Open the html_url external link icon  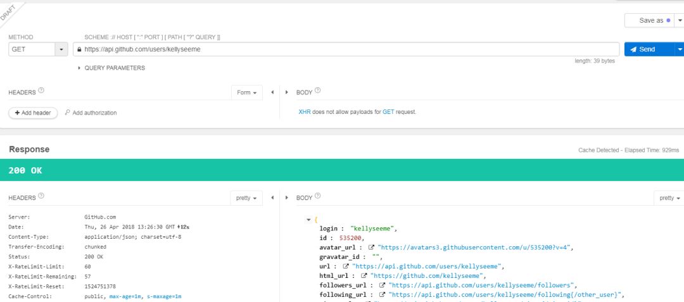point(364,275)
